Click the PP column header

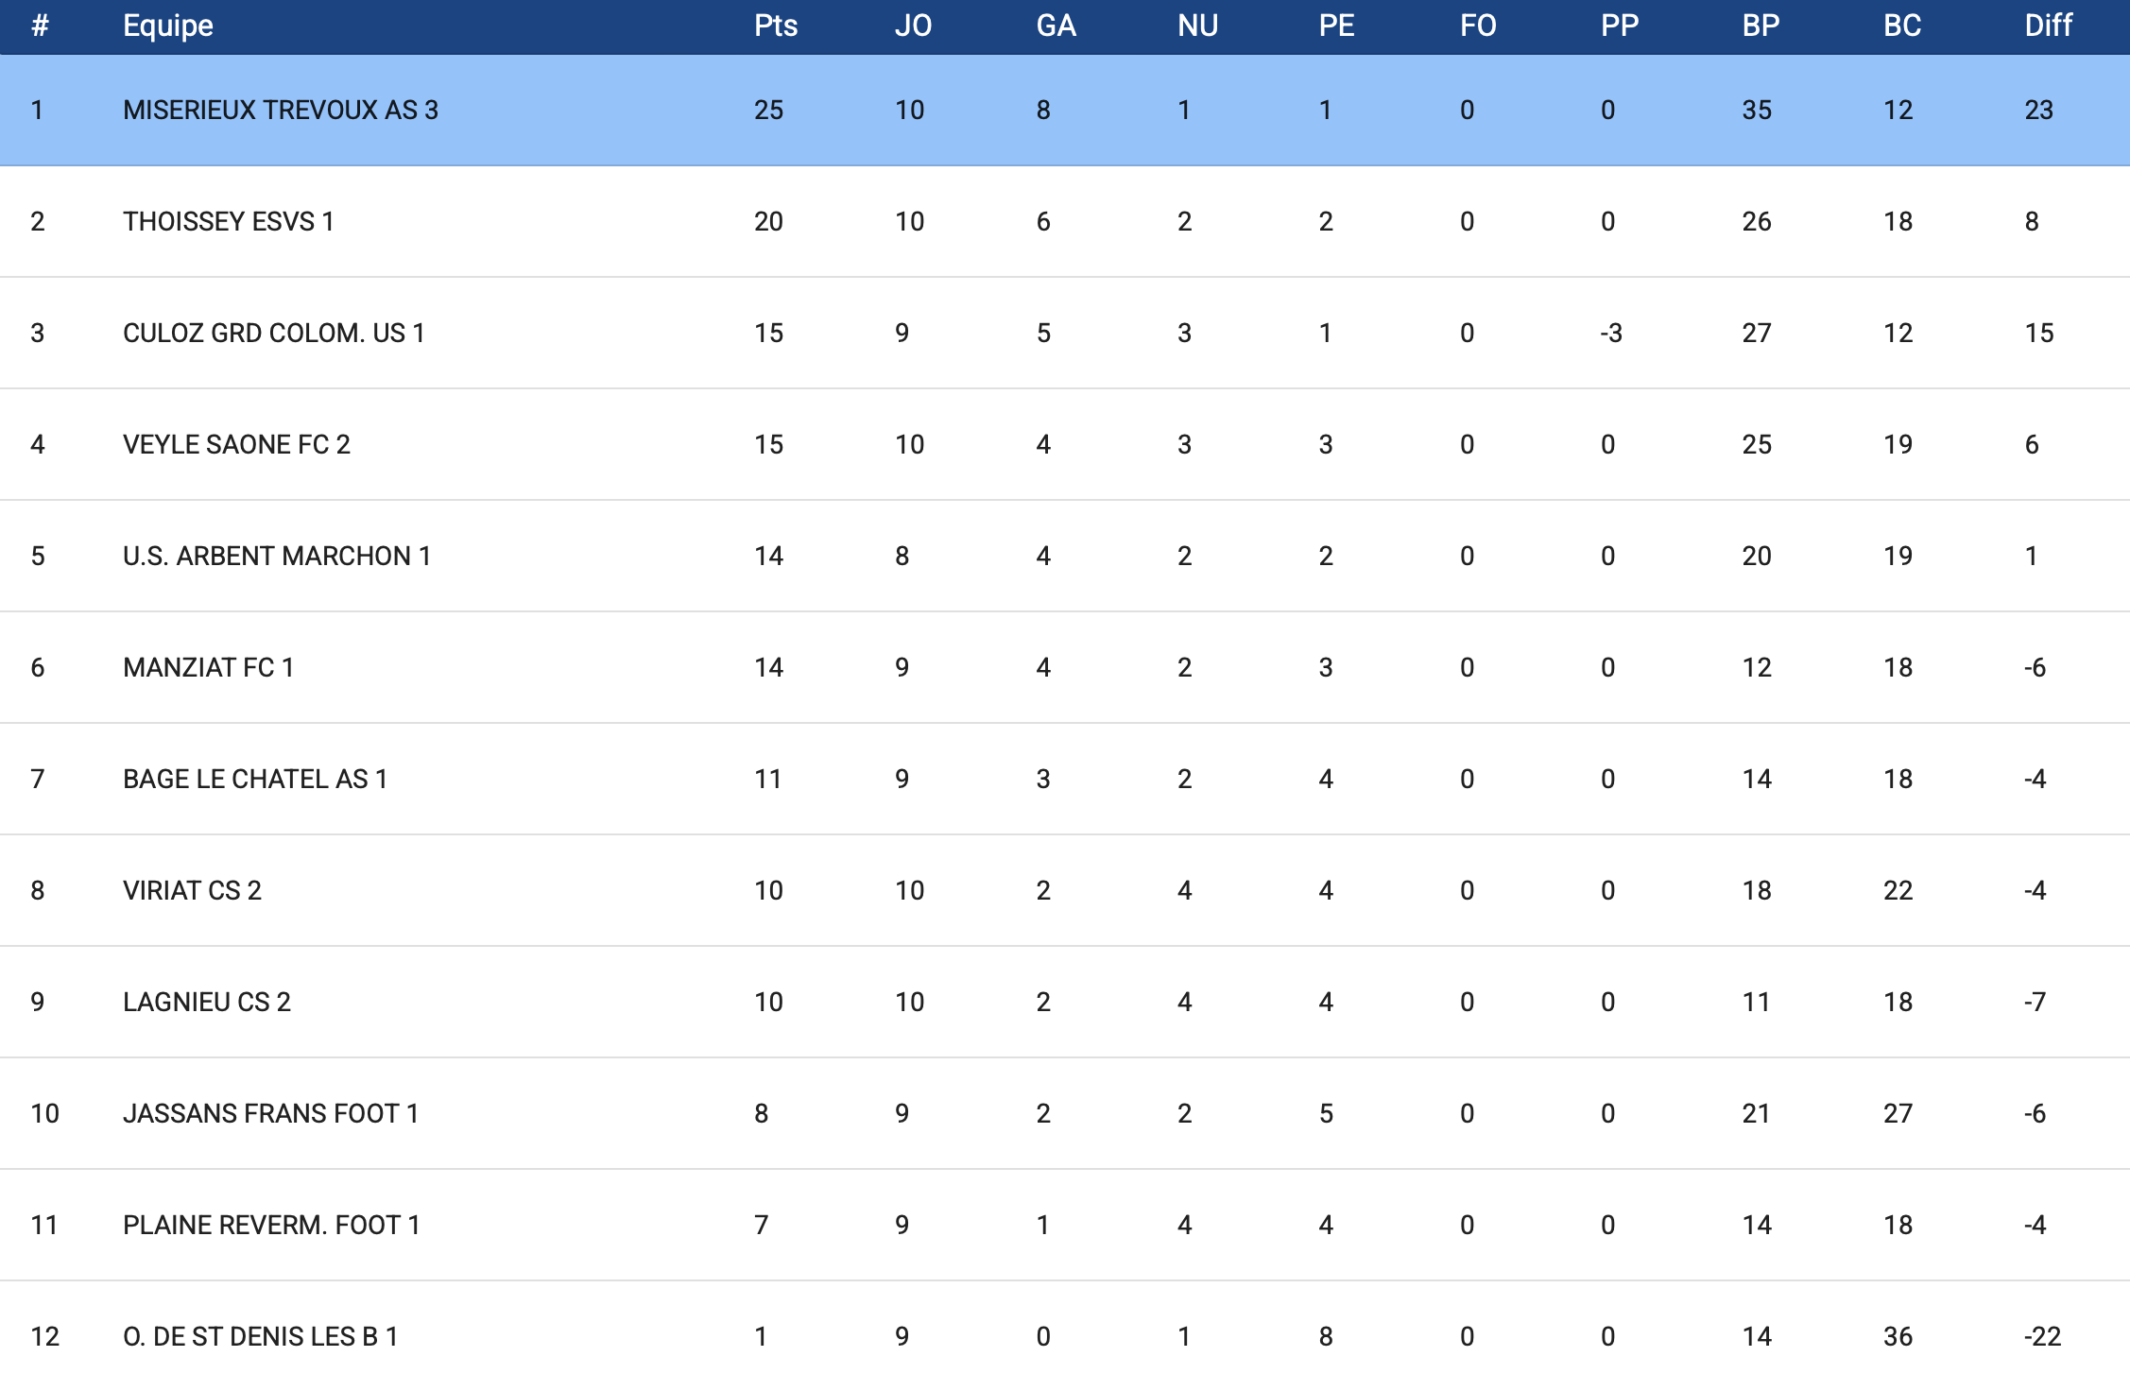coord(1619,26)
